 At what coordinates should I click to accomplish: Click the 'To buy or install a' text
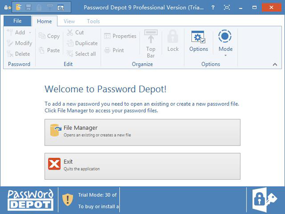[x=98, y=206]
